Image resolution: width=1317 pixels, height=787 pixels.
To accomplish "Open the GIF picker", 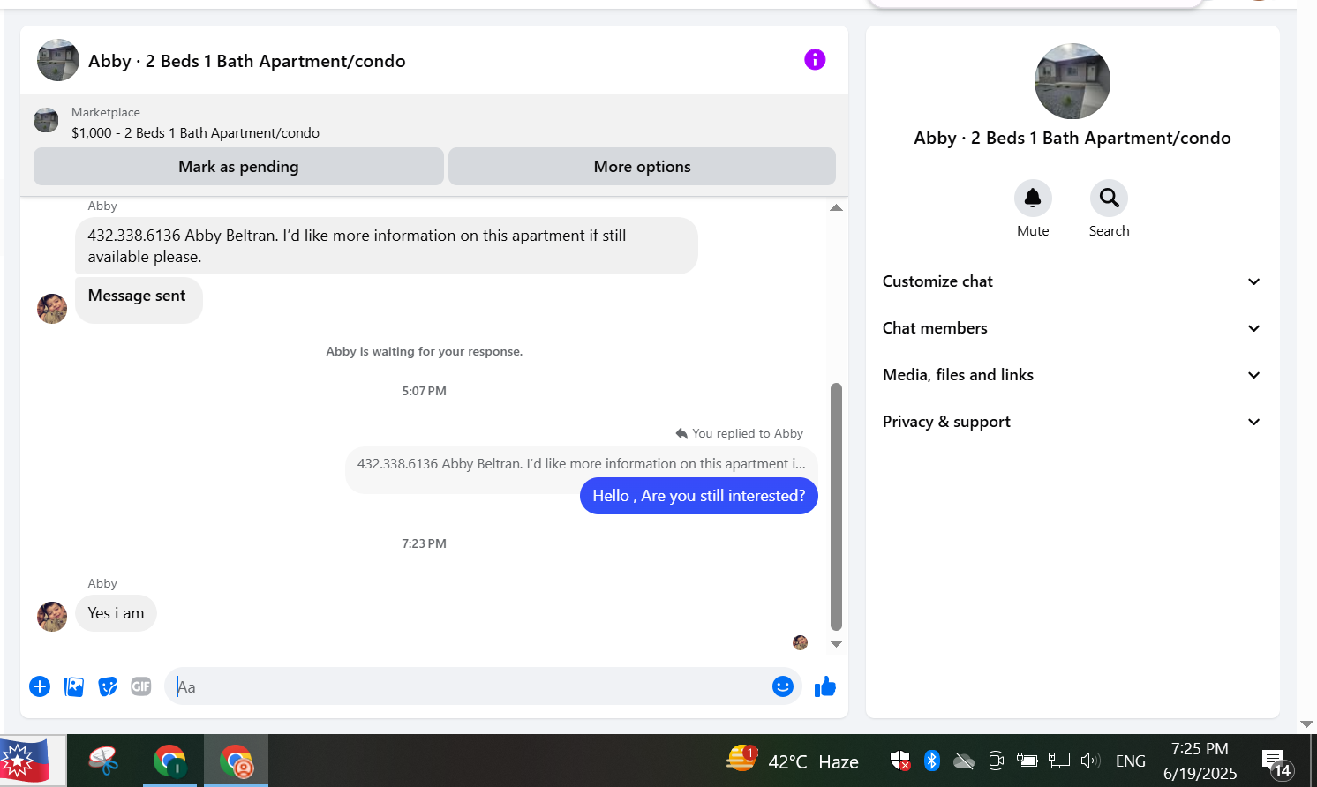I will pyautogui.click(x=141, y=686).
